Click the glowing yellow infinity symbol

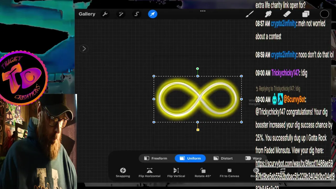(198, 99)
